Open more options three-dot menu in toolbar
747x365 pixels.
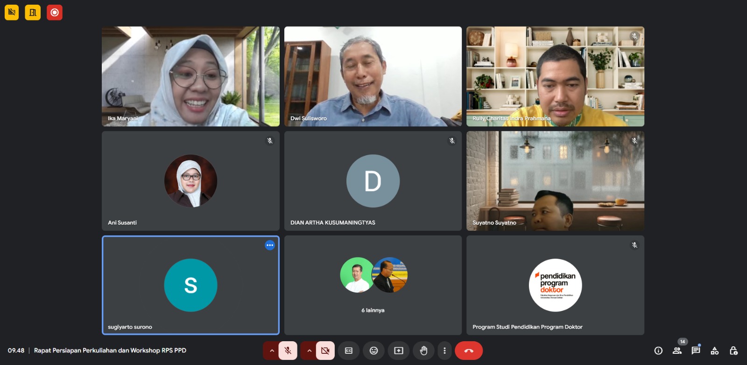pyautogui.click(x=444, y=351)
